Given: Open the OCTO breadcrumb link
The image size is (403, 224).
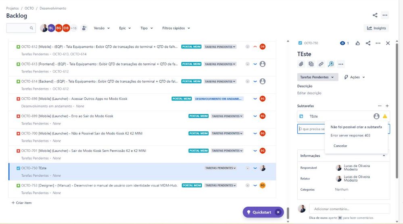Looking at the screenshot, I should tap(29, 8).
